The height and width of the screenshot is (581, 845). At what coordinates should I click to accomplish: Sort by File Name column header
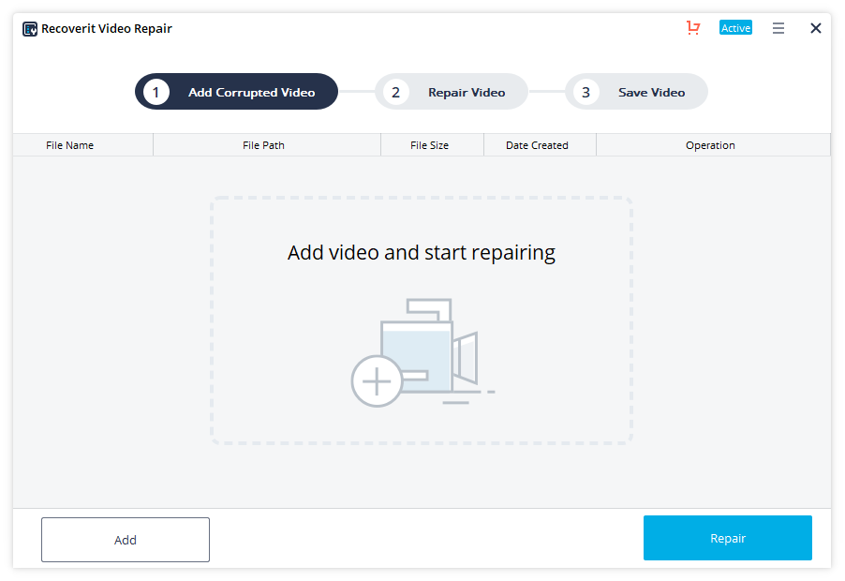point(70,145)
